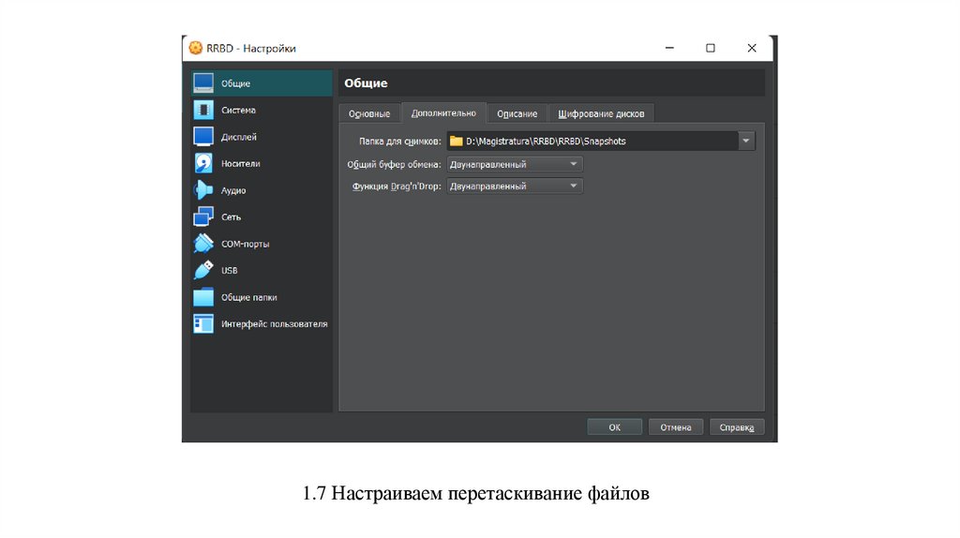Select the USB category label
Screen dimensions: 960x538
click(229, 270)
